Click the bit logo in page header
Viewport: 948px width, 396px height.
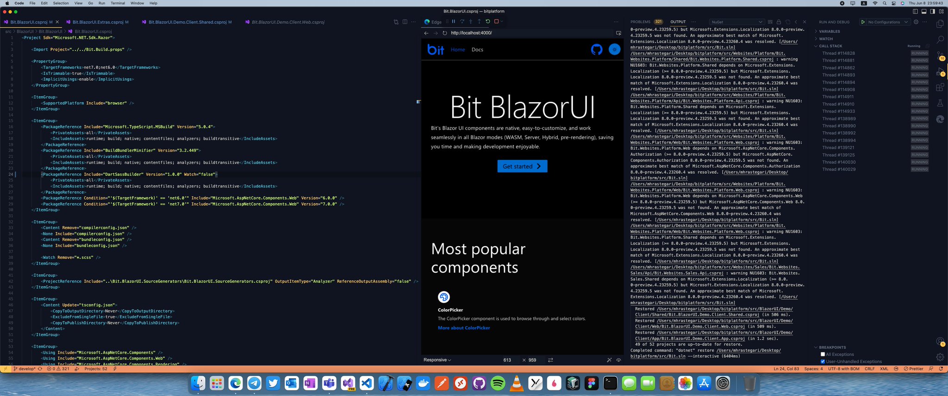pos(436,49)
